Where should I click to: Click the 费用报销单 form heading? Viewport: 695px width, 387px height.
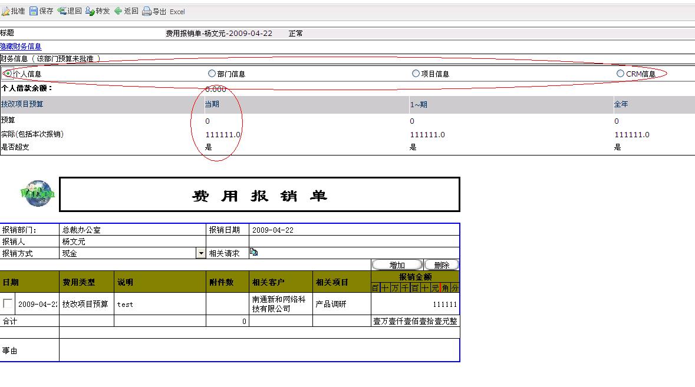[260, 196]
